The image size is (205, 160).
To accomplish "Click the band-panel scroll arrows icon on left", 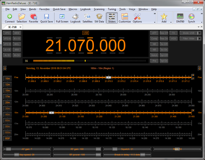I will pyautogui.click(x=5, y=68).
